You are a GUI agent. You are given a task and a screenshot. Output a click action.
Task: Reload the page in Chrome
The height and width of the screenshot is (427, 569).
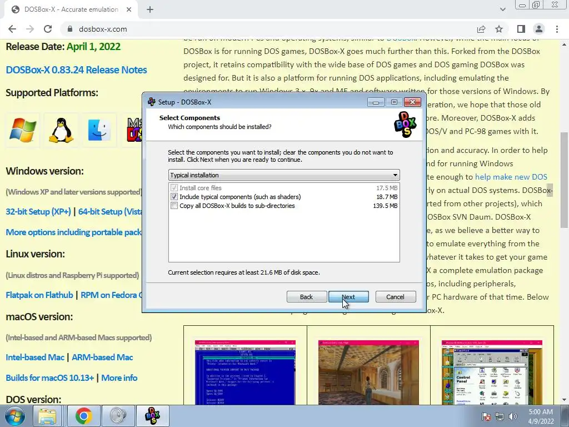click(x=48, y=29)
